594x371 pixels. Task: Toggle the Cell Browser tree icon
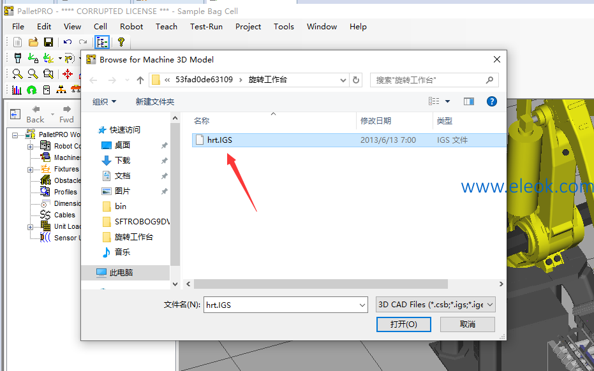click(x=102, y=42)
